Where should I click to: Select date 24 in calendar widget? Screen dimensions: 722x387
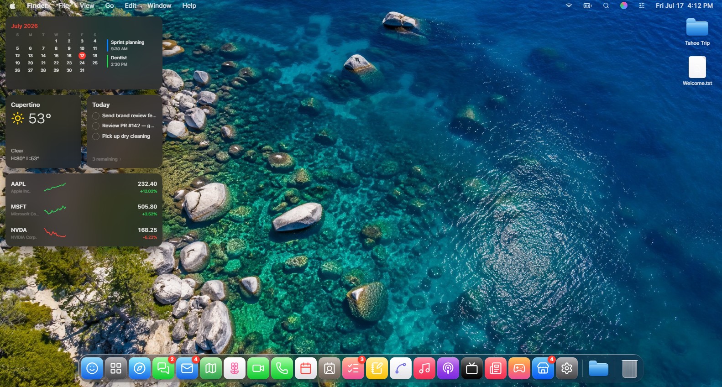(82, 63)
